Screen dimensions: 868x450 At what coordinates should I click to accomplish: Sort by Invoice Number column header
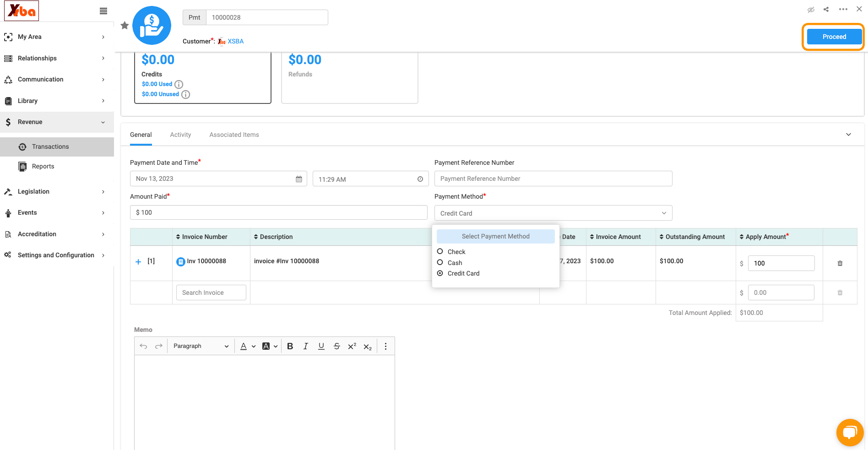pos(201,237)
